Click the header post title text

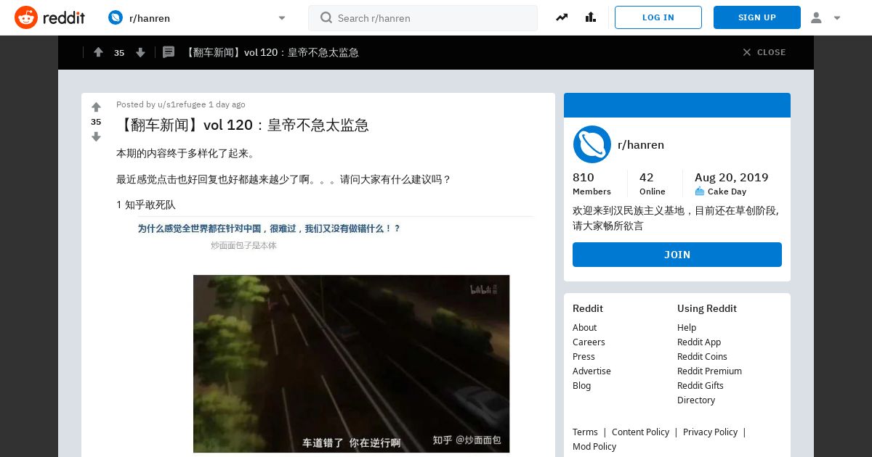click(x=271, y=52)
